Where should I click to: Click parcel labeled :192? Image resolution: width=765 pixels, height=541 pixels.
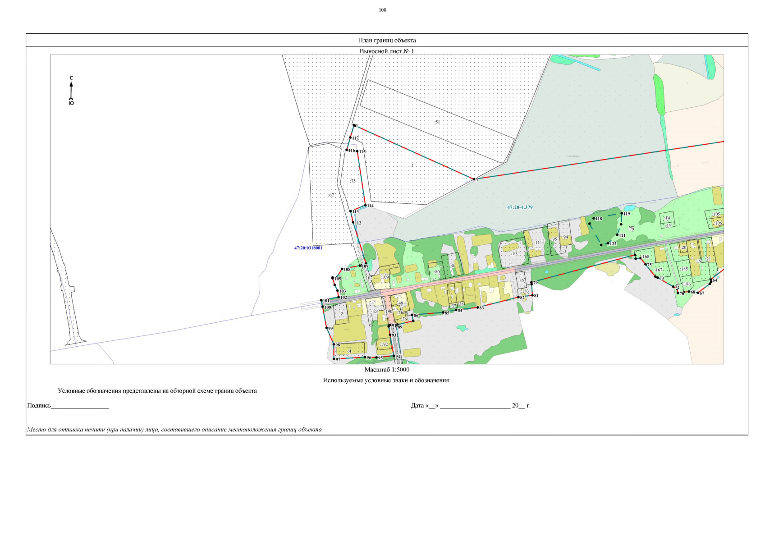(384, 344)
